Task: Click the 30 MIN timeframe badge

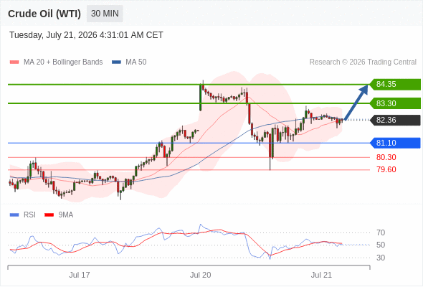Action: tap(105, 14)
